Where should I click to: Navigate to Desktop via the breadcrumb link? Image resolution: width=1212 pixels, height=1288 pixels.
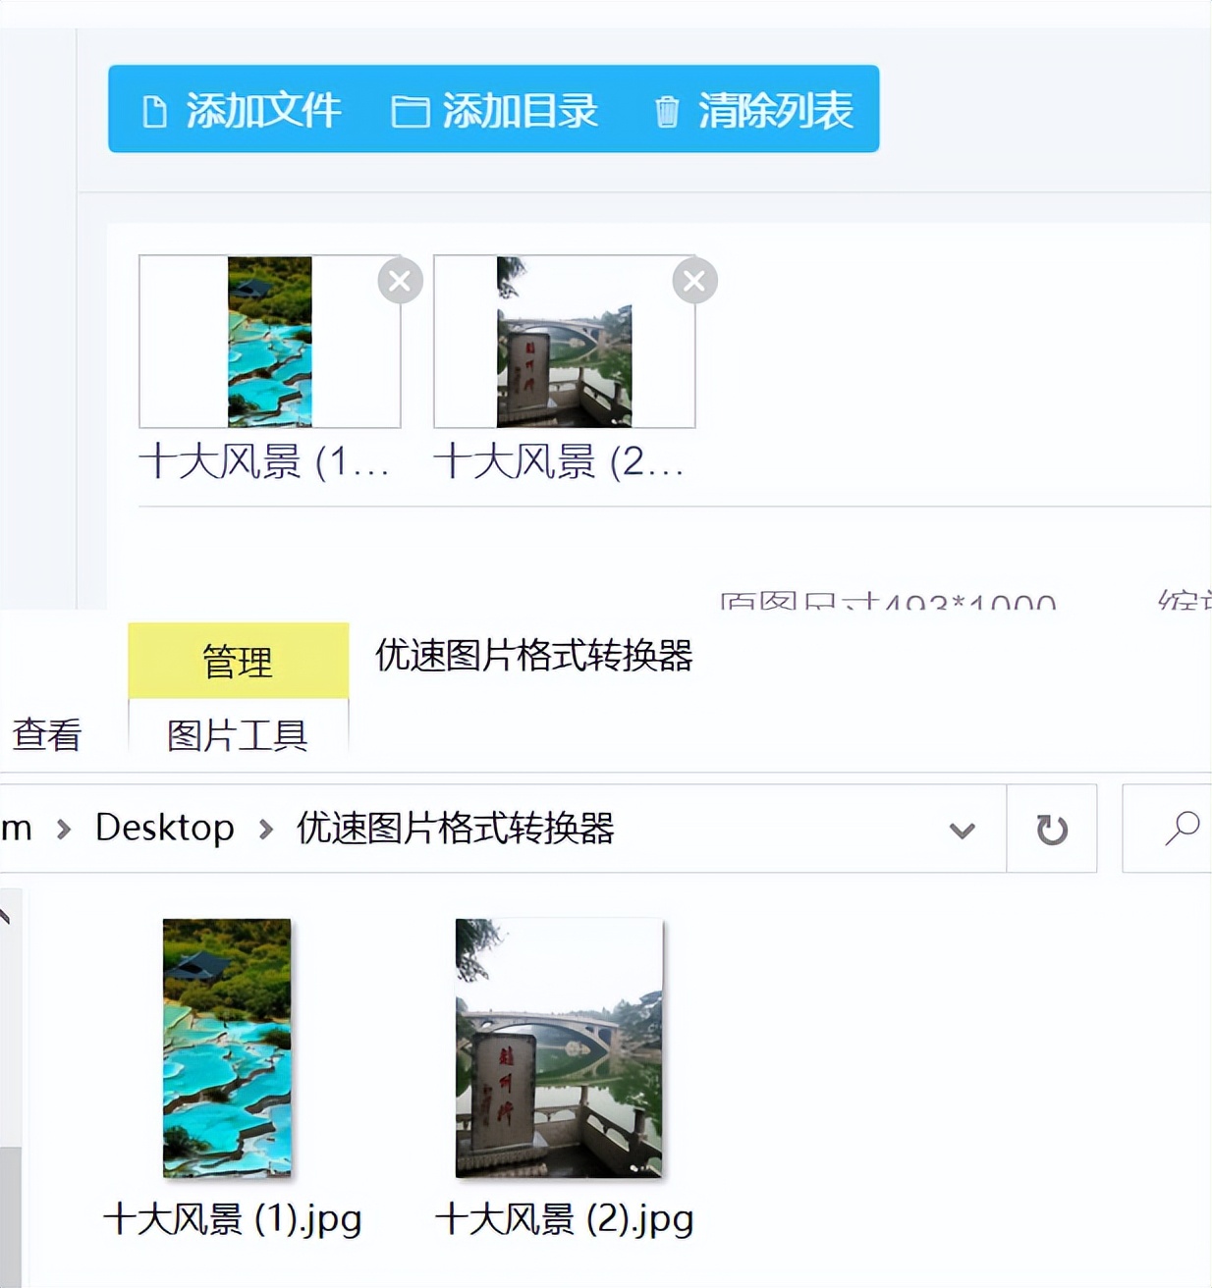coord(163,828)
